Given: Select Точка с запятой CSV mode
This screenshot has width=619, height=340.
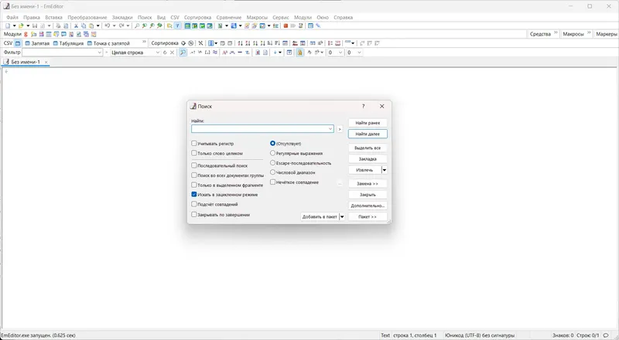Looking at the screenshot, I should [x=108, y=43].
